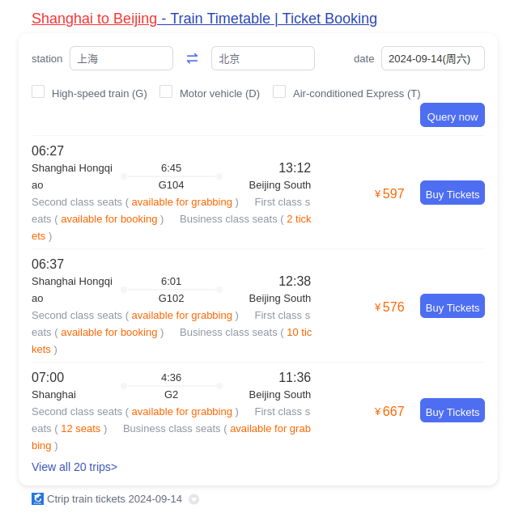Check the High-speed train (G) checkbox
527x513 pixels.
[x=38, y=91]
